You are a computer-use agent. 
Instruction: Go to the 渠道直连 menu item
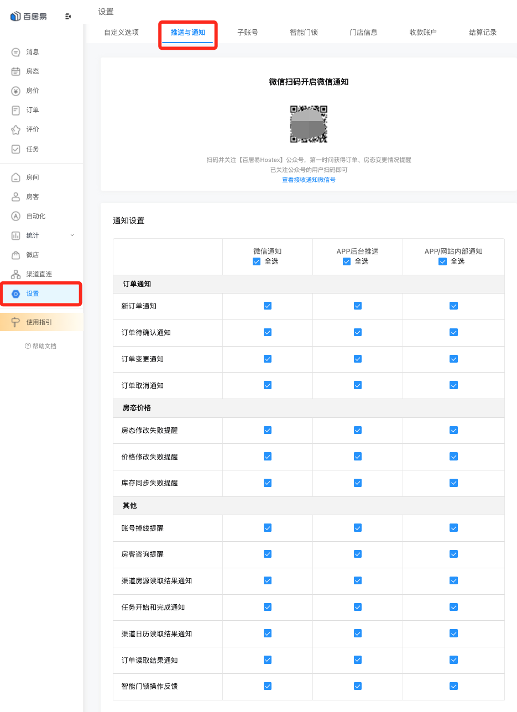pos(41,274)
